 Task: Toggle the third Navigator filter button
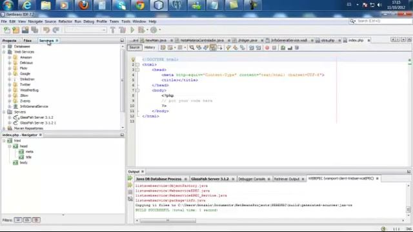[x=36, y=220]
